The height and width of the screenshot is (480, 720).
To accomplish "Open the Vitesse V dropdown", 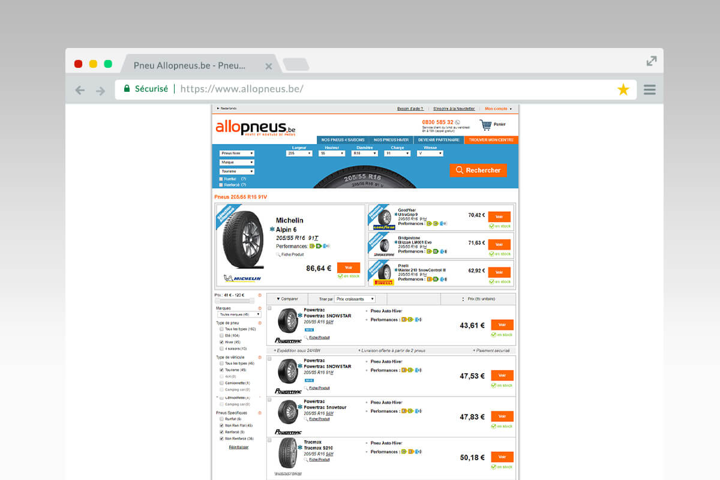I will tap(430, 154).
